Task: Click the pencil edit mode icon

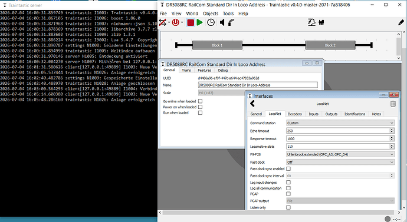Action: tap(401, 22)
